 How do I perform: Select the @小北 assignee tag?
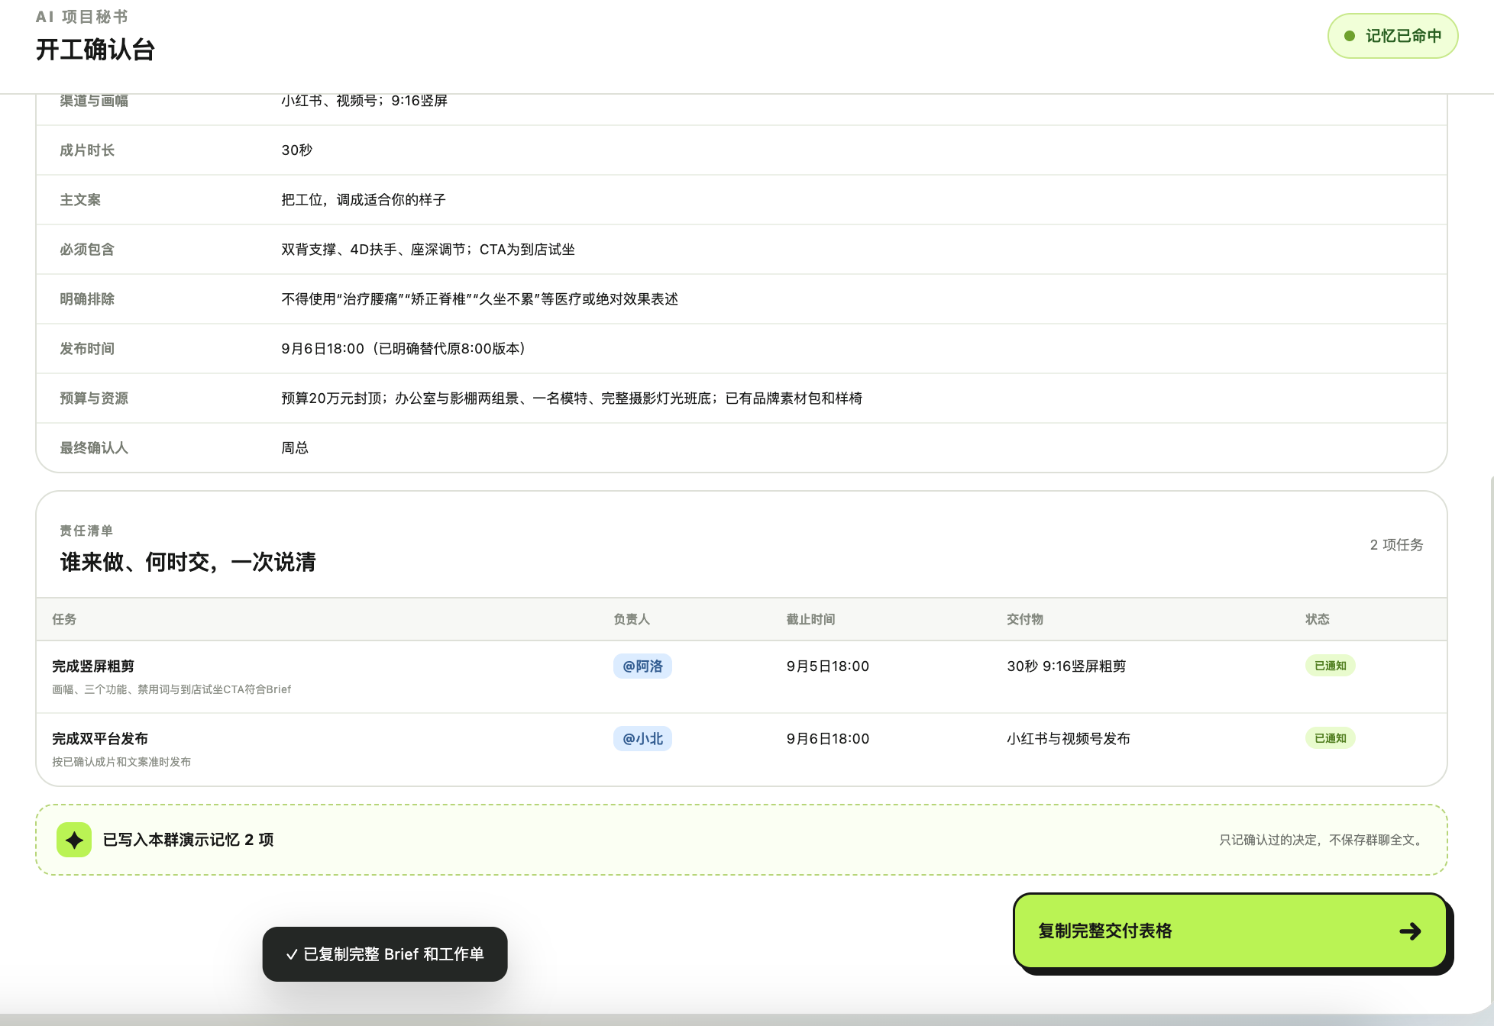coord(642,738)
